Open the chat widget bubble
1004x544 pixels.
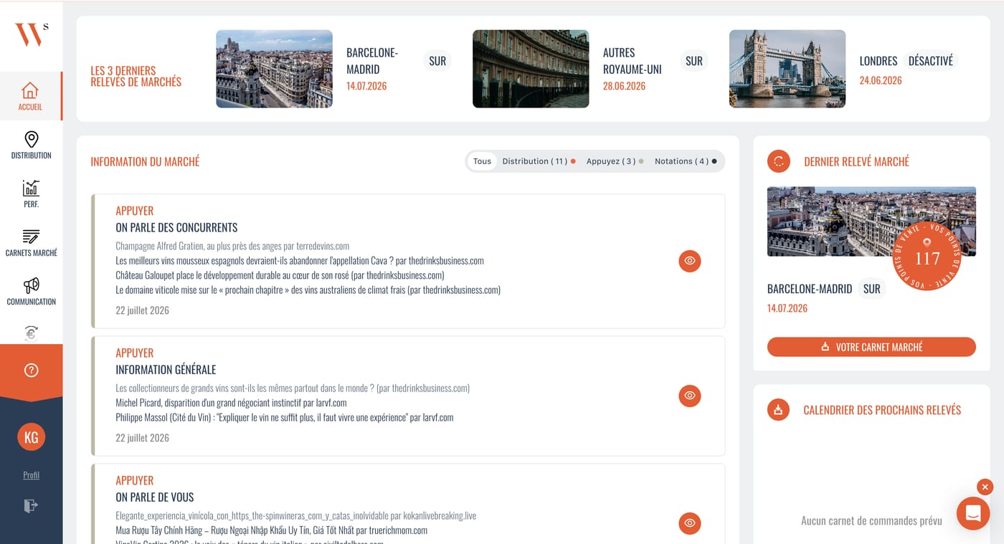973,513
